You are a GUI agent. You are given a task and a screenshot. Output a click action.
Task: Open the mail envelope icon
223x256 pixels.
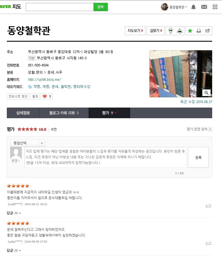coord(204,7)
